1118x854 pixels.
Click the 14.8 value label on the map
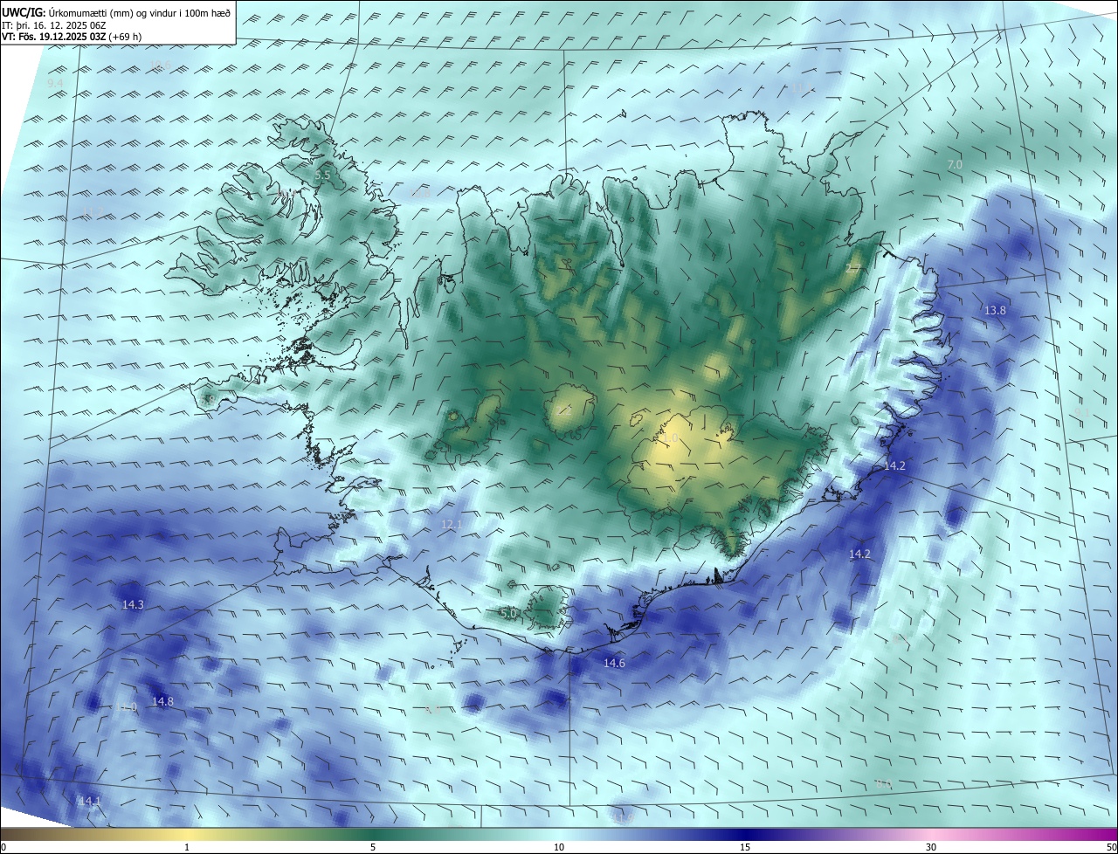point(162,701)
